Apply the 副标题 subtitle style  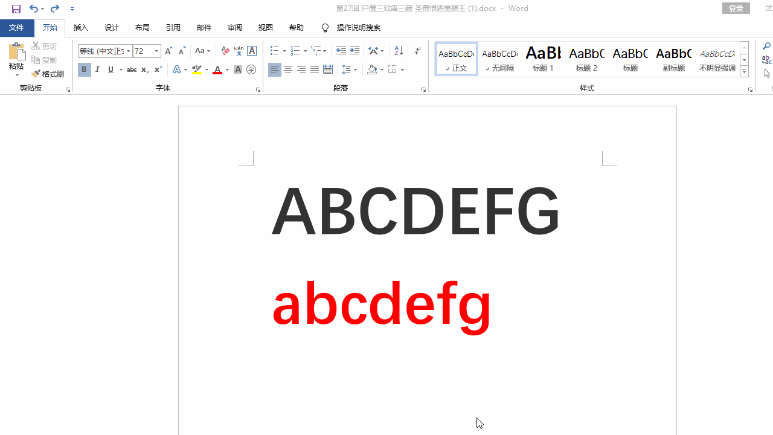tap(673, 59)
